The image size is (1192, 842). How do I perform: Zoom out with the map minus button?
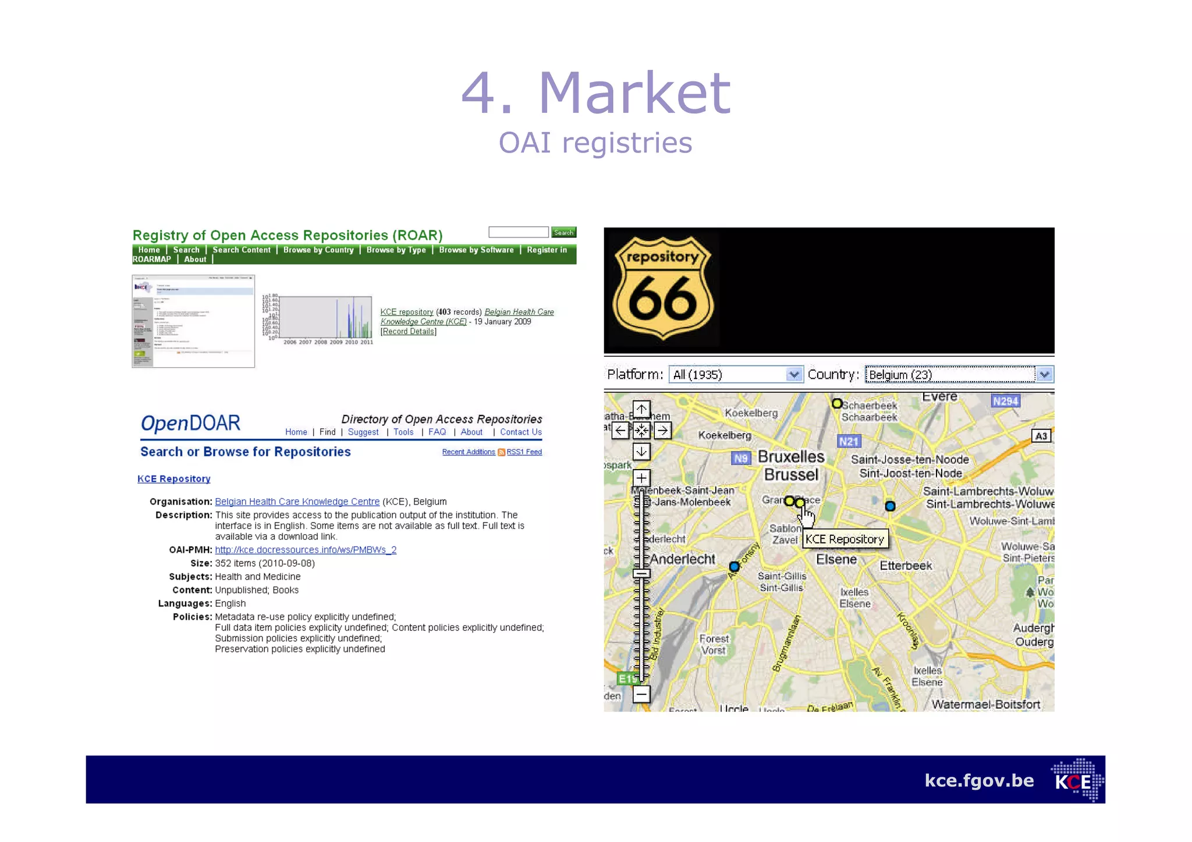(x=641, y=694)
